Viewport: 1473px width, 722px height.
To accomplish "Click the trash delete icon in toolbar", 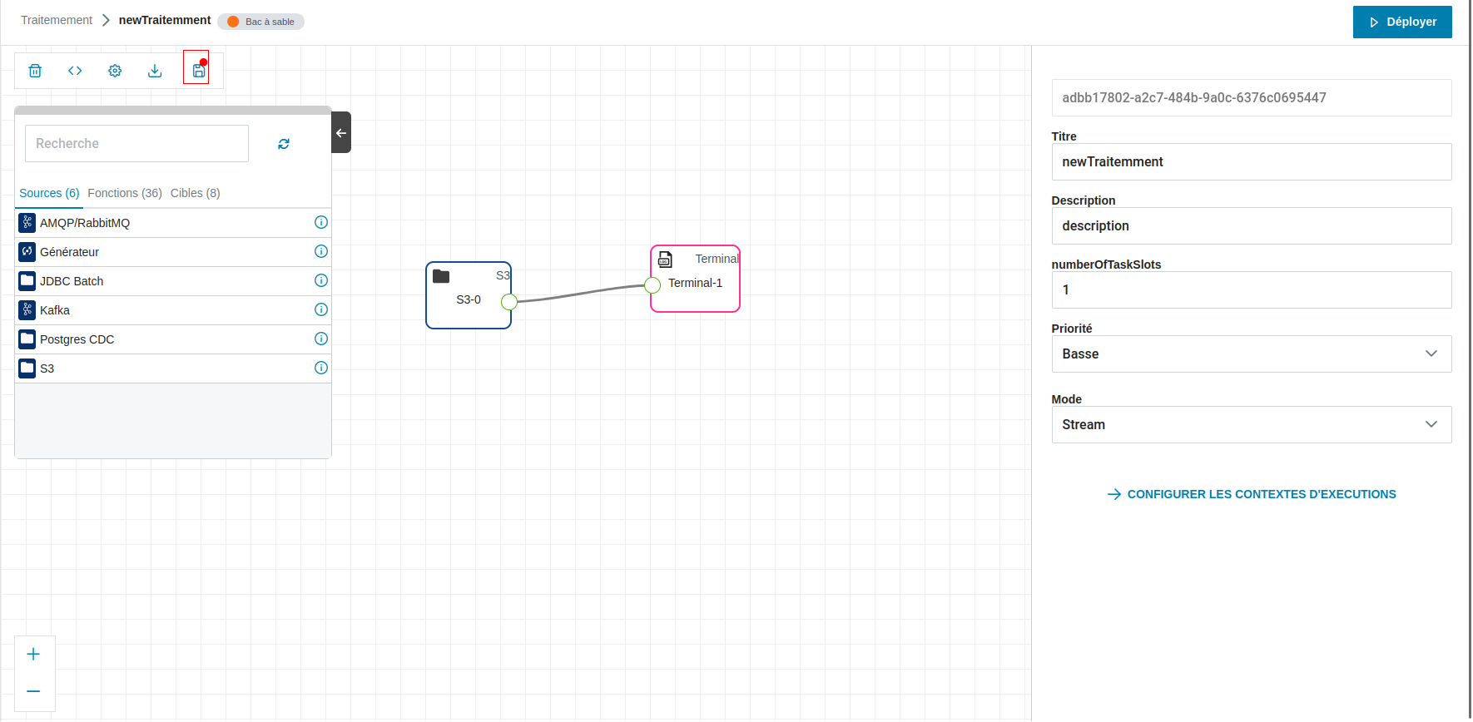I will 35,71.
